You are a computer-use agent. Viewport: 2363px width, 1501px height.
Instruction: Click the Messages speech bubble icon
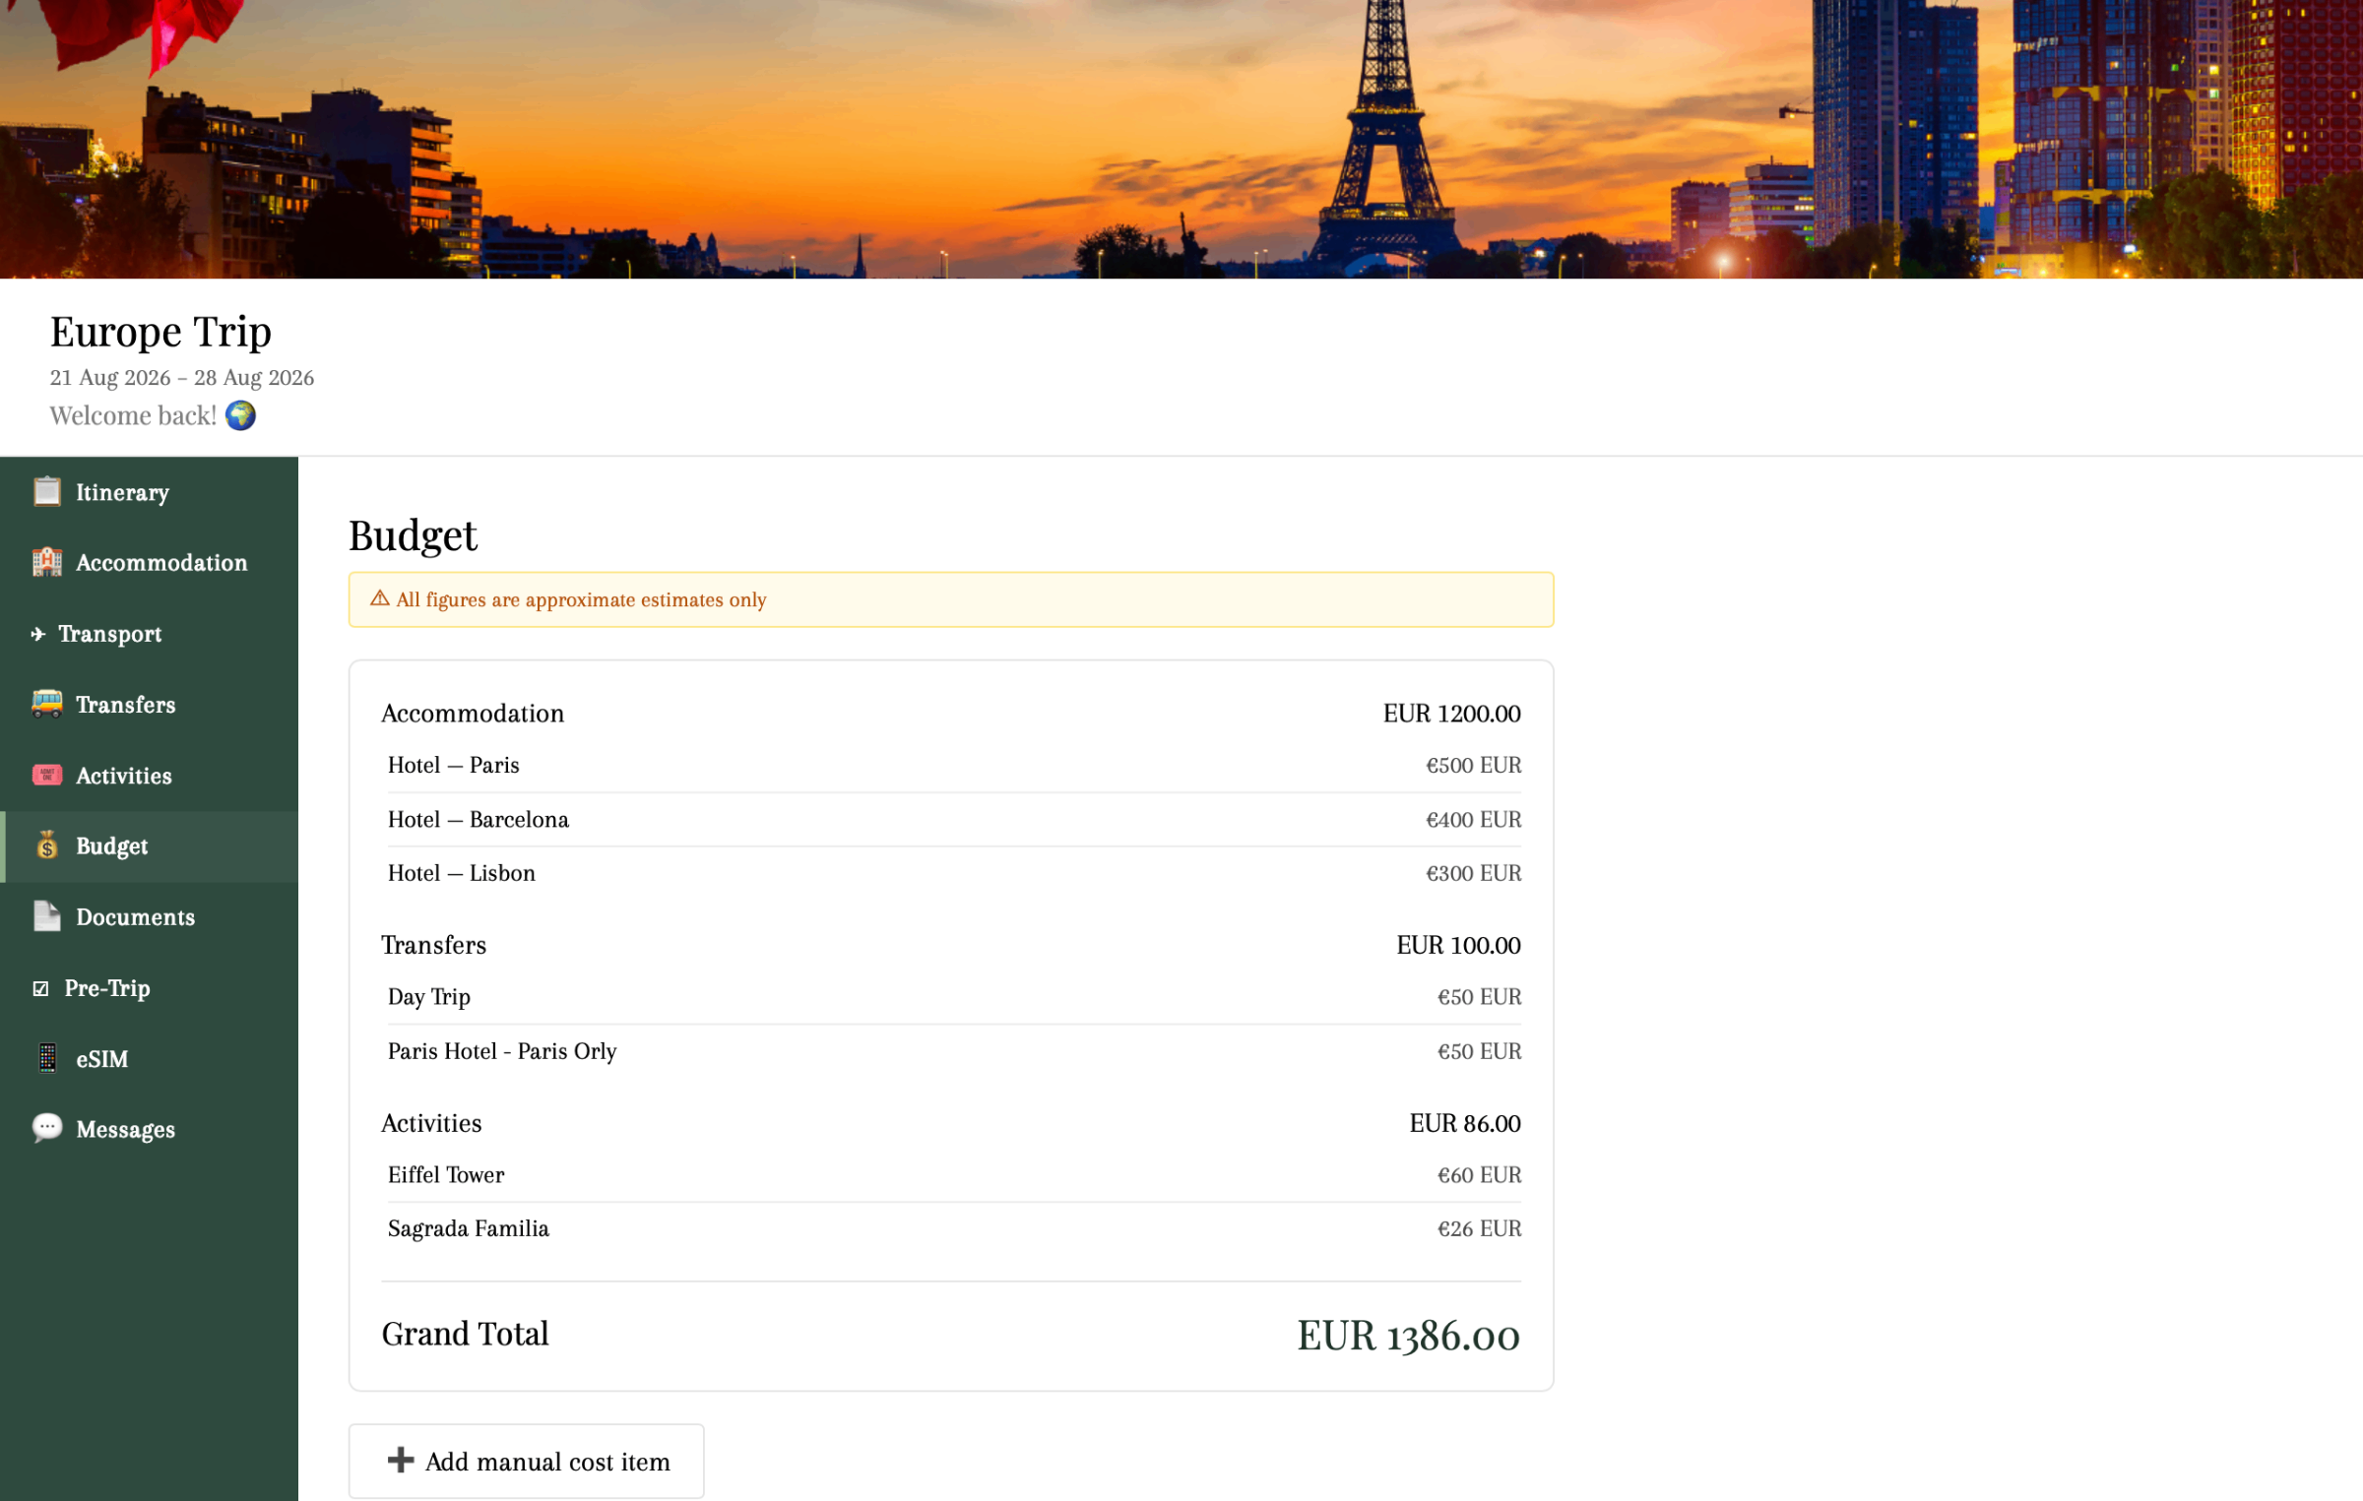(x=46, y=1128)
